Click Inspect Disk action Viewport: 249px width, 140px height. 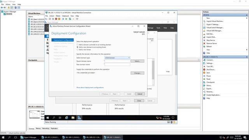[211, 37]
